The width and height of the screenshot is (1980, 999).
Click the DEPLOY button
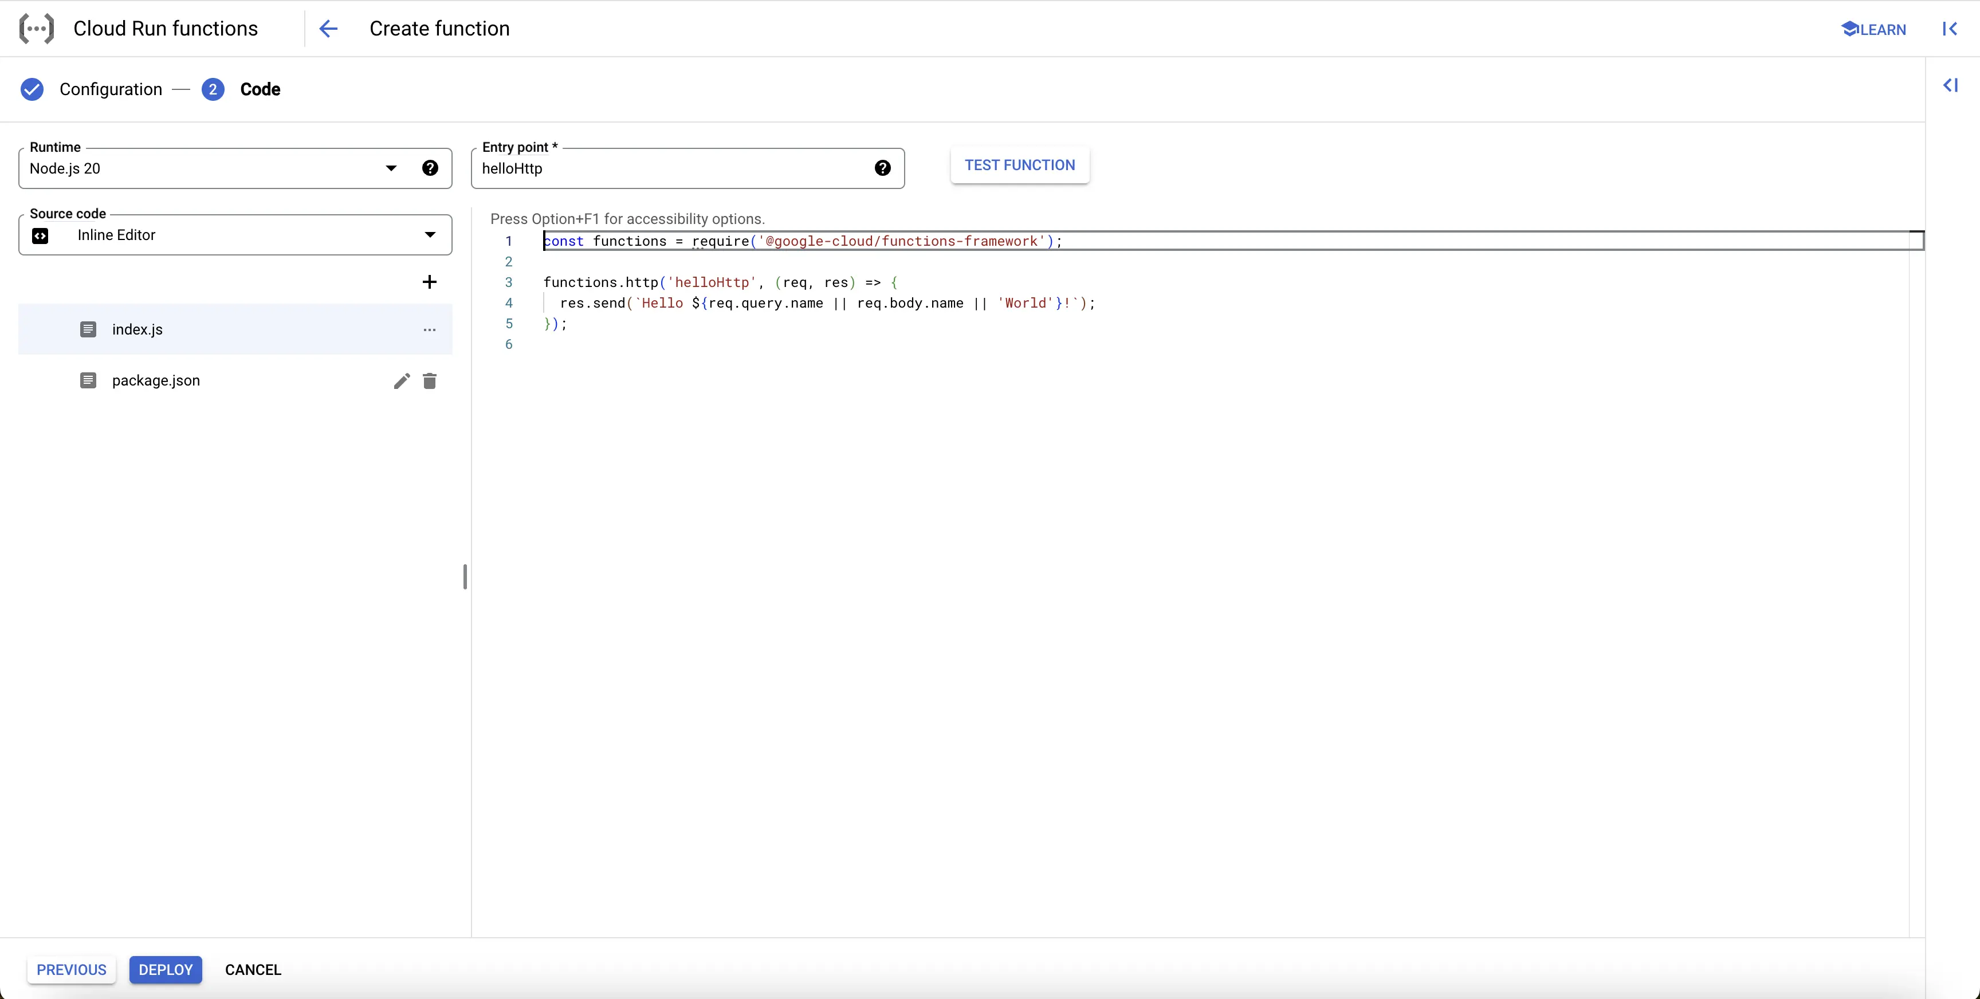coord(166,970)
